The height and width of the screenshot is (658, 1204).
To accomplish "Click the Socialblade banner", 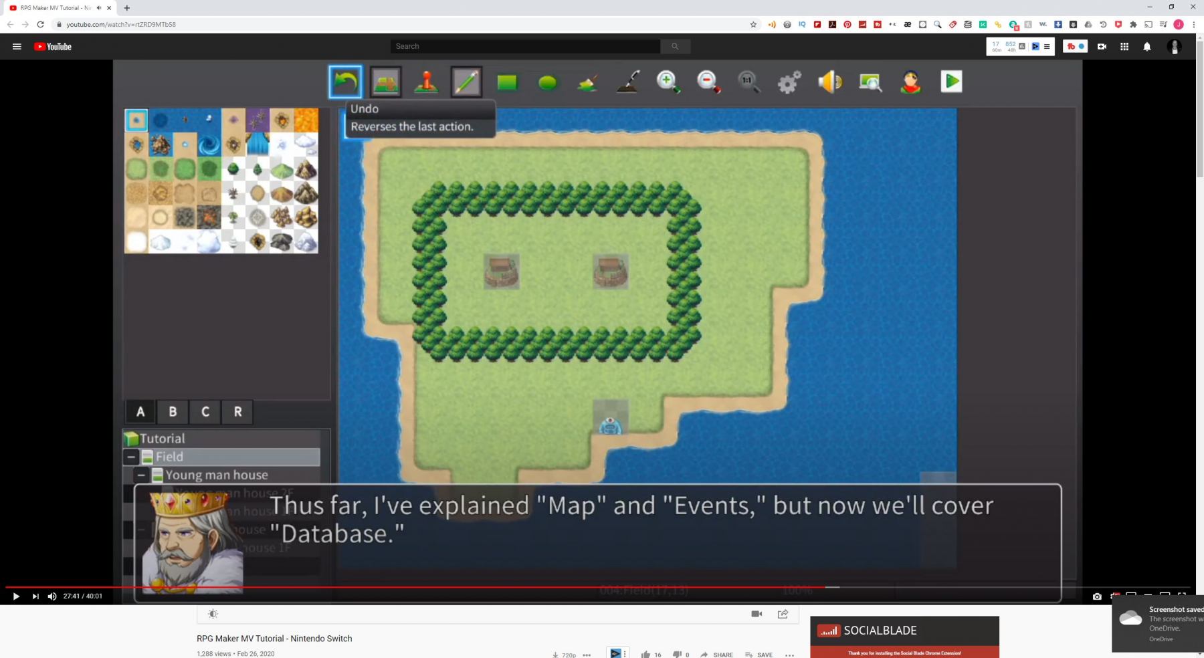I will [904, 637].
